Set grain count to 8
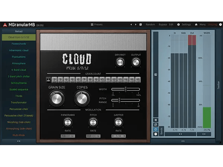The width and height of the screenshot is (223, 167). (90, 80)
